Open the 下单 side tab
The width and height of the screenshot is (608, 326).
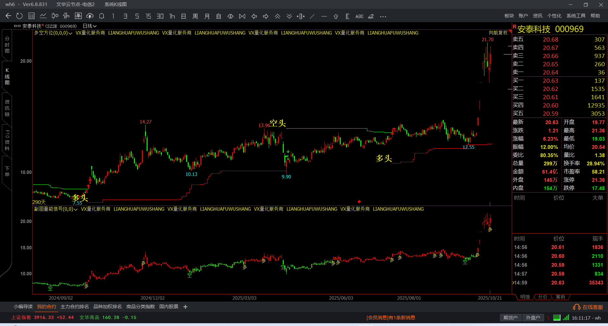tap(7, 171)
